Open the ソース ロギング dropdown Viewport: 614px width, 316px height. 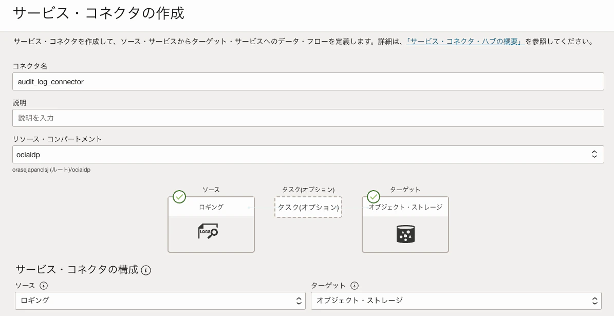(160, 301)
